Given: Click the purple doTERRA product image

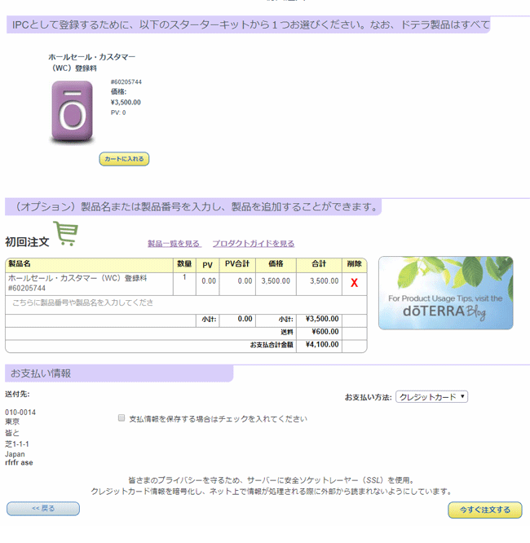Looking at the screenshot, I should 72,113.
